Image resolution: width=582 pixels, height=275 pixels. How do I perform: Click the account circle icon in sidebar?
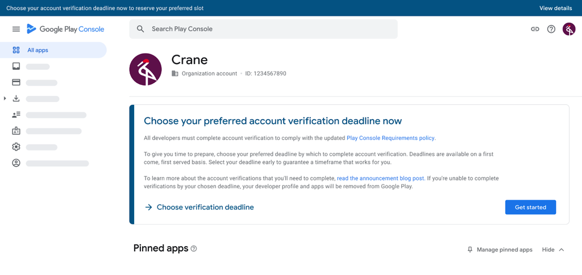[16, 163]
